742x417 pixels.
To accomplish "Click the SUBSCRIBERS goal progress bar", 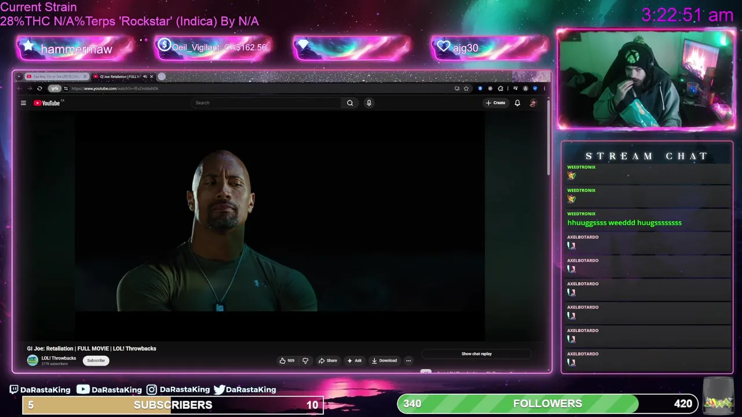I will tap(173, 405).
